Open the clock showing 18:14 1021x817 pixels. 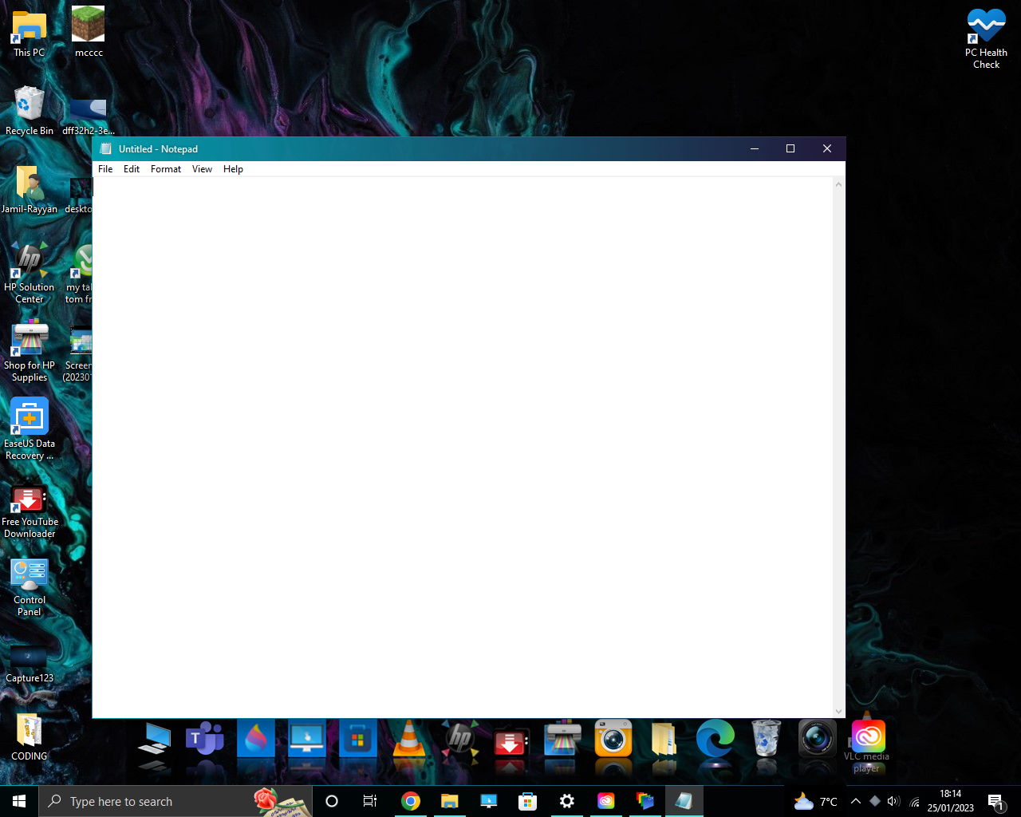coord(950,801)
